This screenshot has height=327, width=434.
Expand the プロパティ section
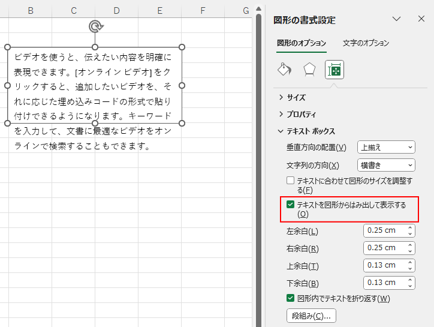[x=297, y=114]
